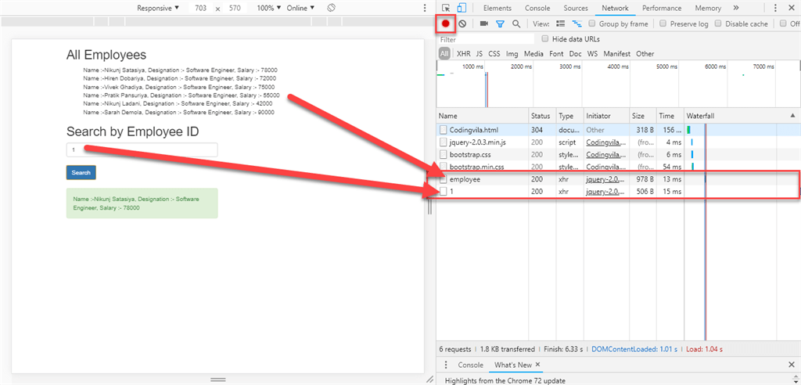Check the Hide data URLs option
This screenshot has height=385, width=801.
[545, 39]
